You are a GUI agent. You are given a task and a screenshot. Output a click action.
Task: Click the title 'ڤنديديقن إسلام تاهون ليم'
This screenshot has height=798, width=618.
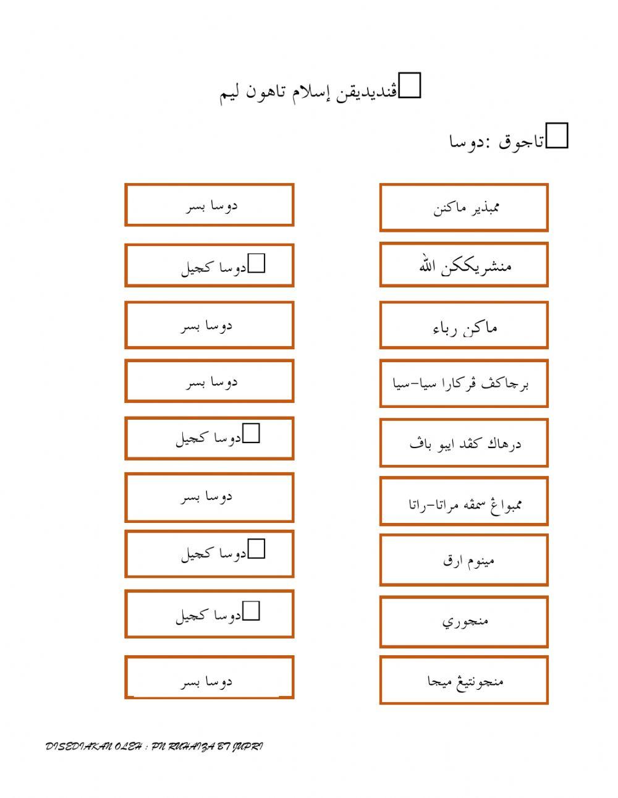click(310, 93)
